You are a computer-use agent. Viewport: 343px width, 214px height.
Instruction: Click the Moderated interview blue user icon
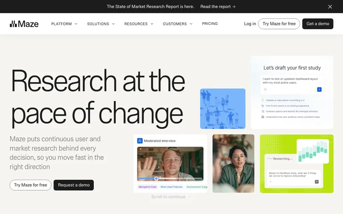[x=140, y=141]
